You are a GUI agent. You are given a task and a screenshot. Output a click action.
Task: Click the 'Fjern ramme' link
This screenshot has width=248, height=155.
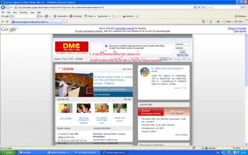click(x=240, y=31)
